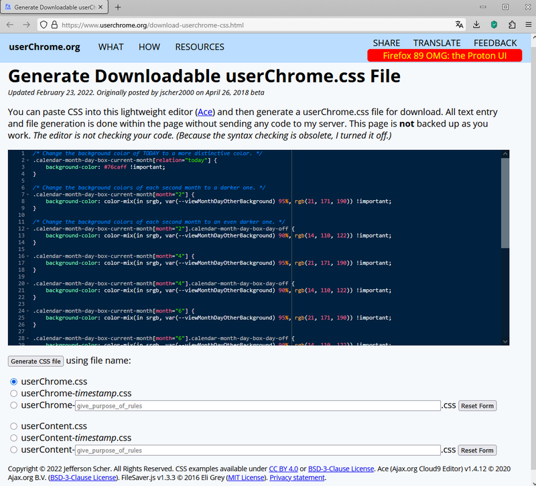Open the WHAT menu item

click(111, 47)
